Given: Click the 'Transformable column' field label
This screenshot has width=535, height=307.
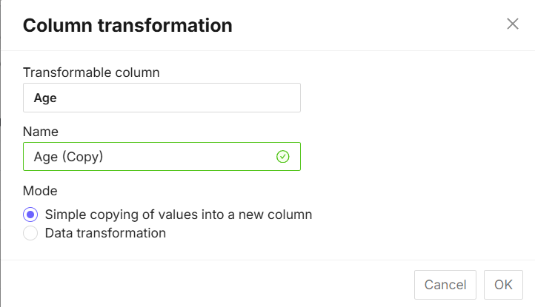Looking at the screenshot, I should click(91, 72).
